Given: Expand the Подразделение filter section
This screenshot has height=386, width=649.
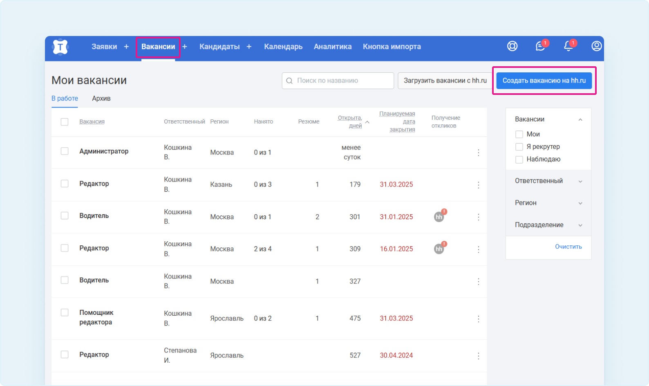Looking at the screenshot, I should click(548, 225).
